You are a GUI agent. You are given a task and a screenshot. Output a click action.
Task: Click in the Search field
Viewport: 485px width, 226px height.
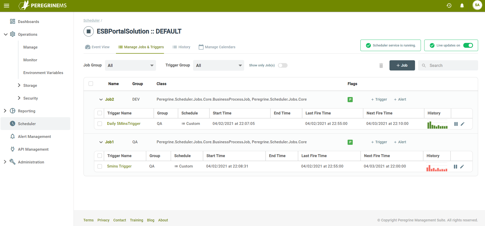click(448, 65)
